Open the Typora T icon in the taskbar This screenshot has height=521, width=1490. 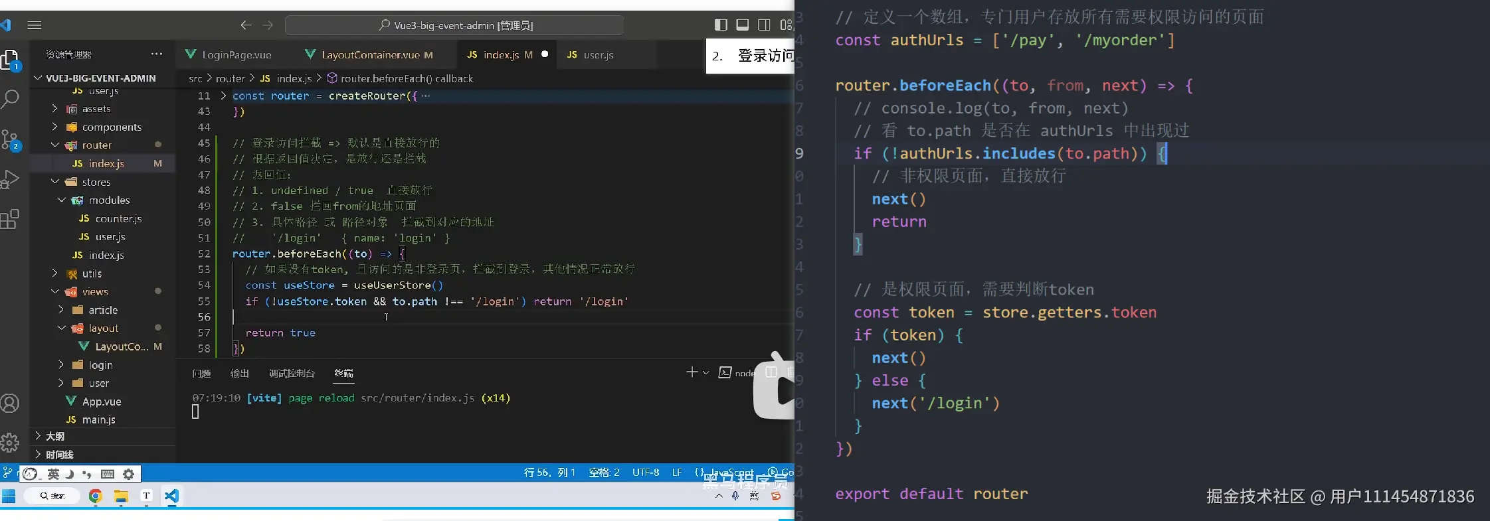tap(147, 496)
